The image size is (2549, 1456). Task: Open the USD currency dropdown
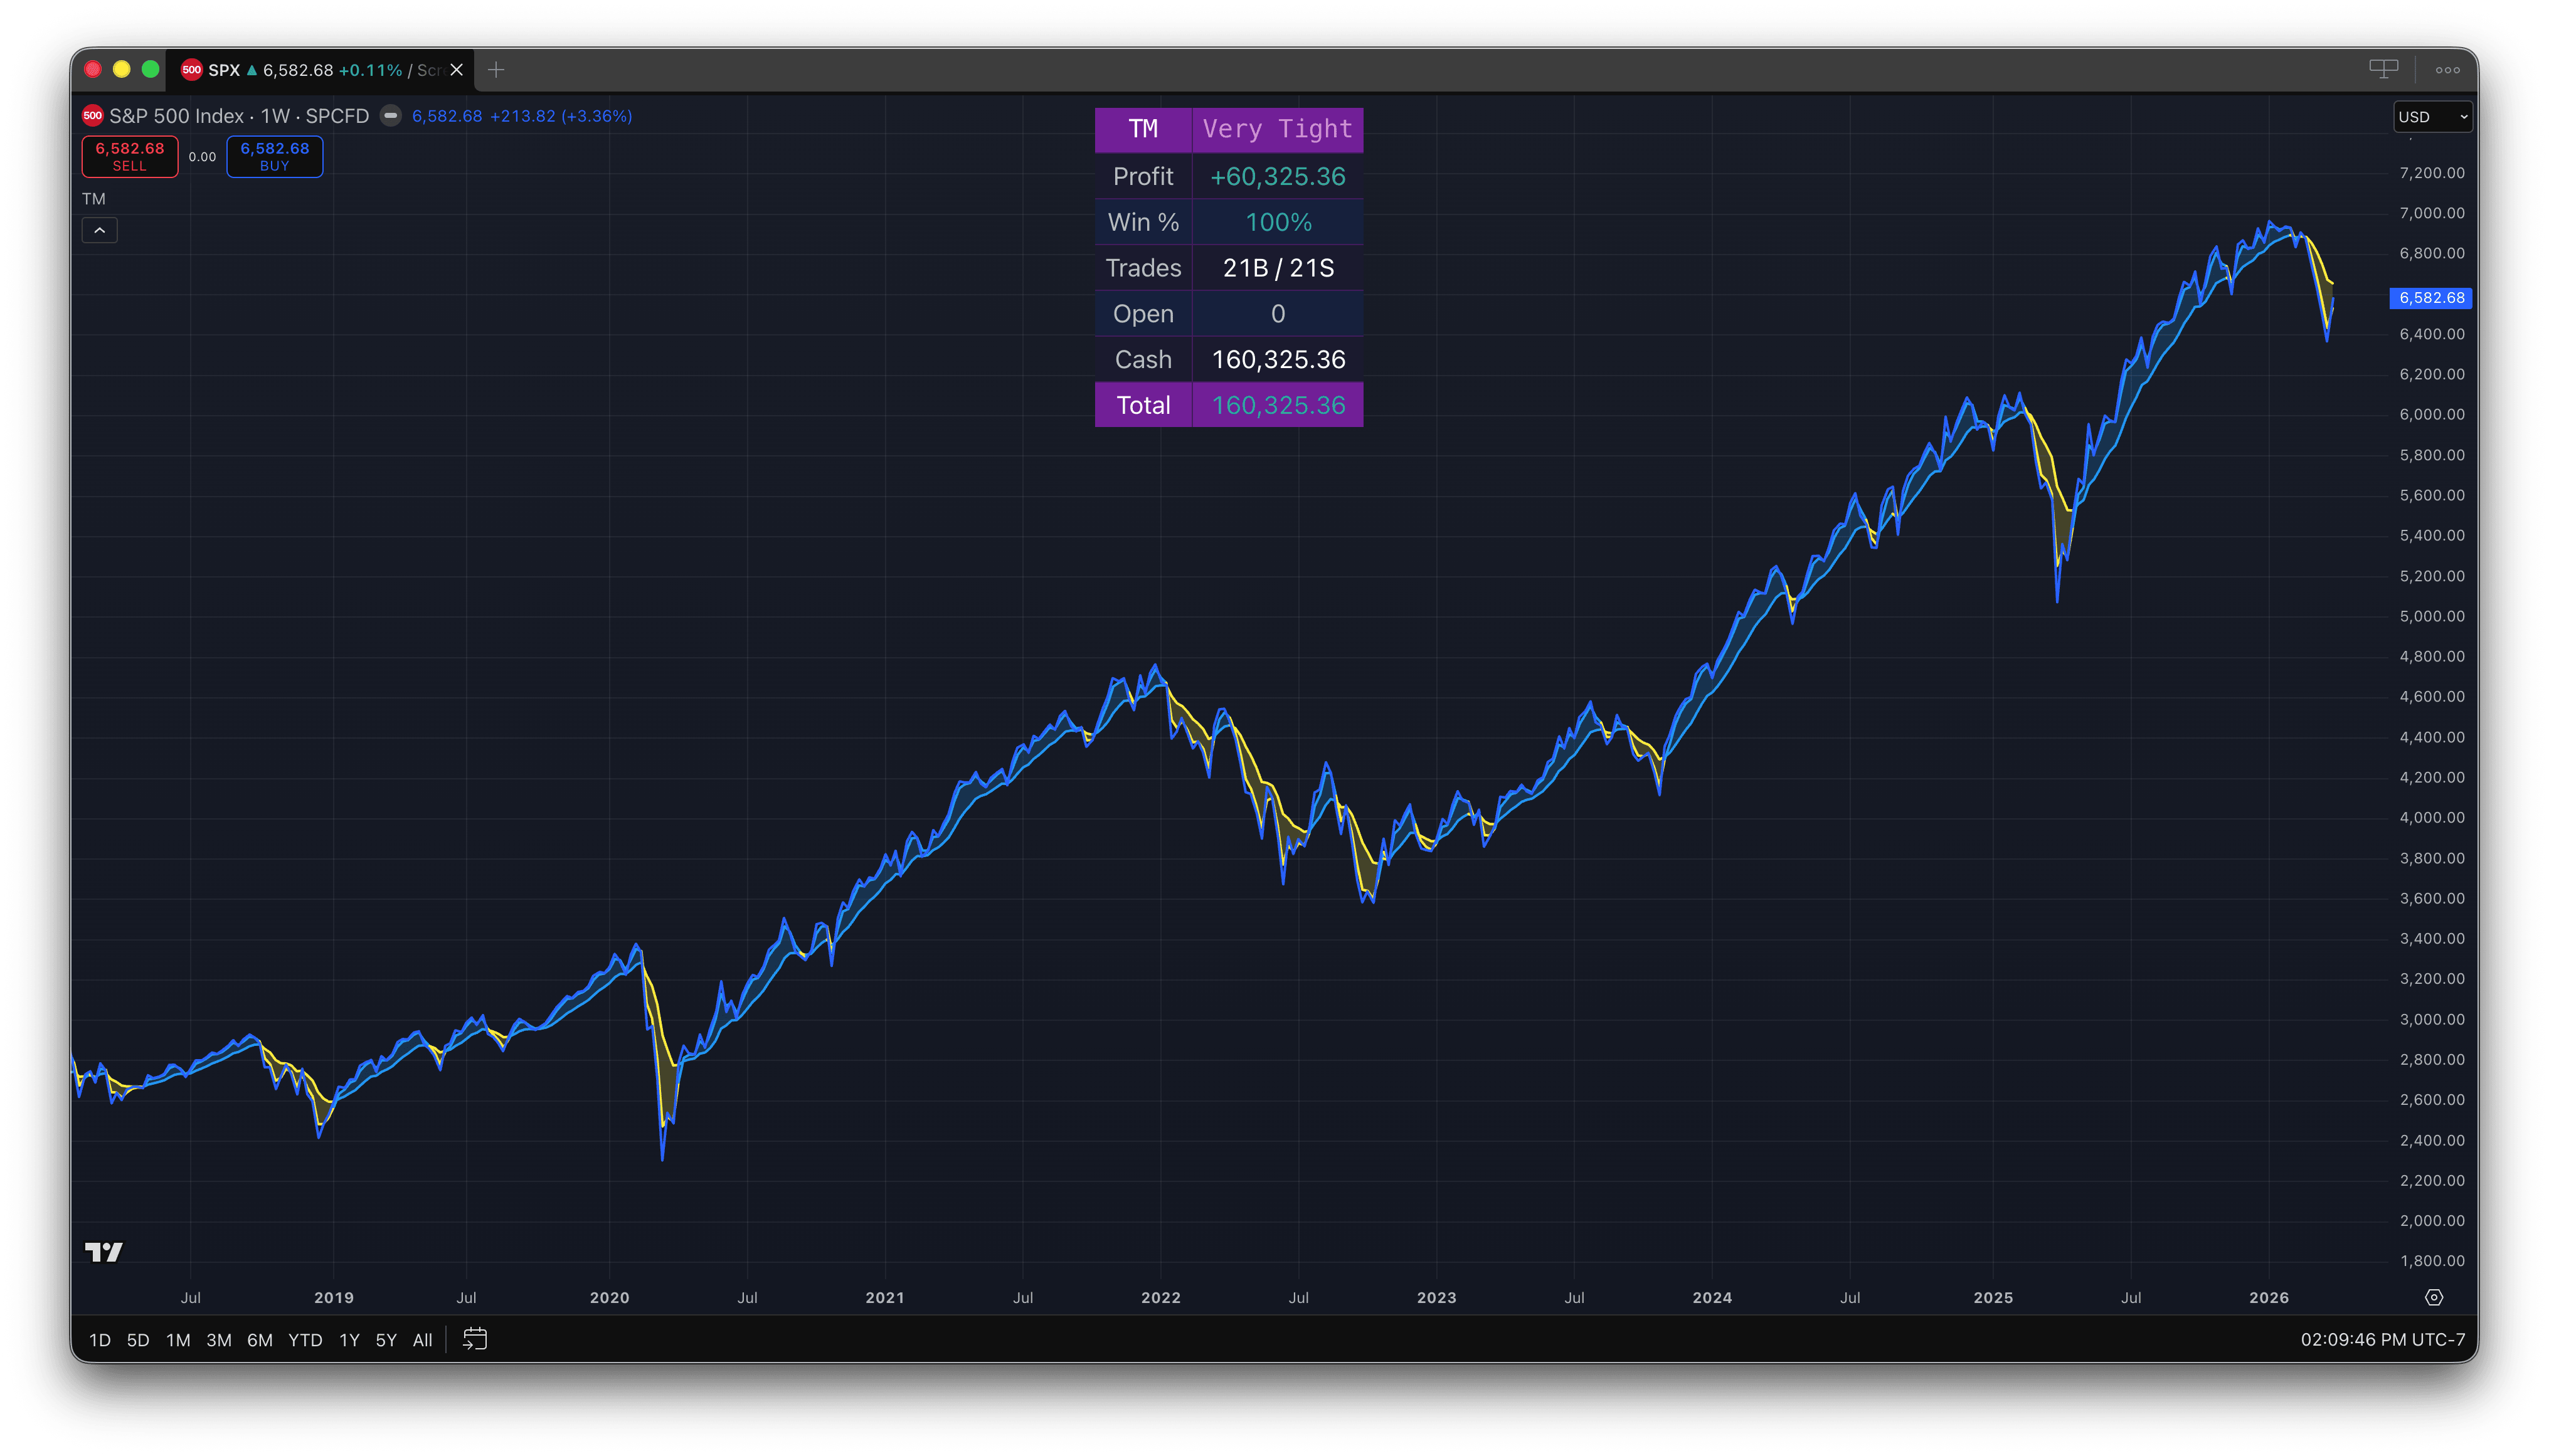[x=2434, y=117]
